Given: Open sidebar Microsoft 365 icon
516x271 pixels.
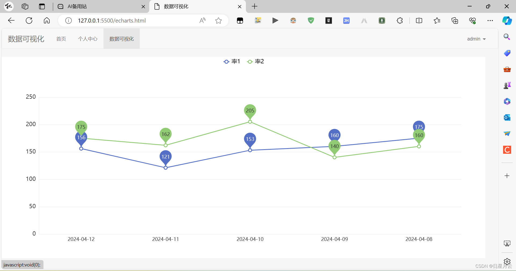Looking at the screenshot, I should [x=507, y=101].
